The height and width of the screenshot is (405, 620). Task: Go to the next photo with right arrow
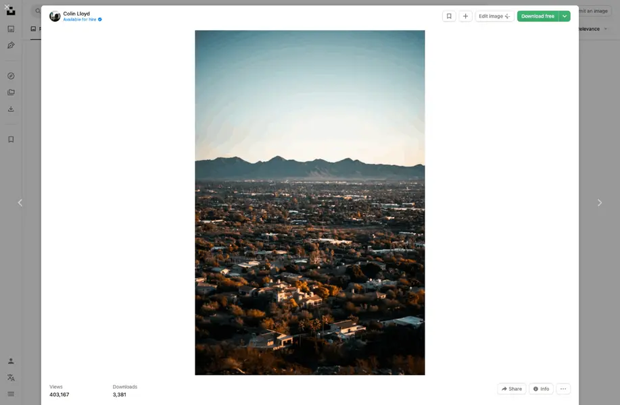(599, 202)
